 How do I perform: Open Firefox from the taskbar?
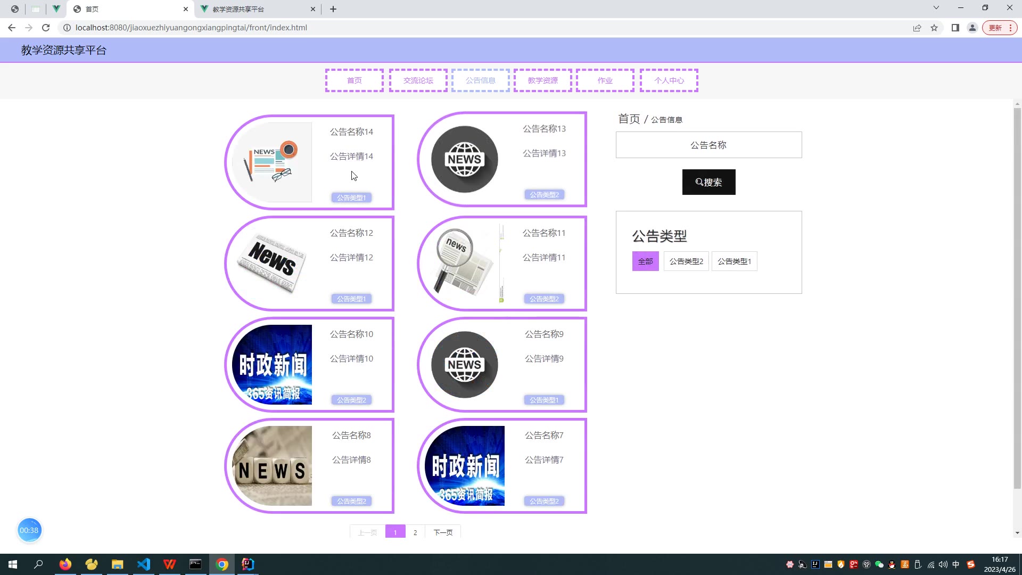pos(65,564)
